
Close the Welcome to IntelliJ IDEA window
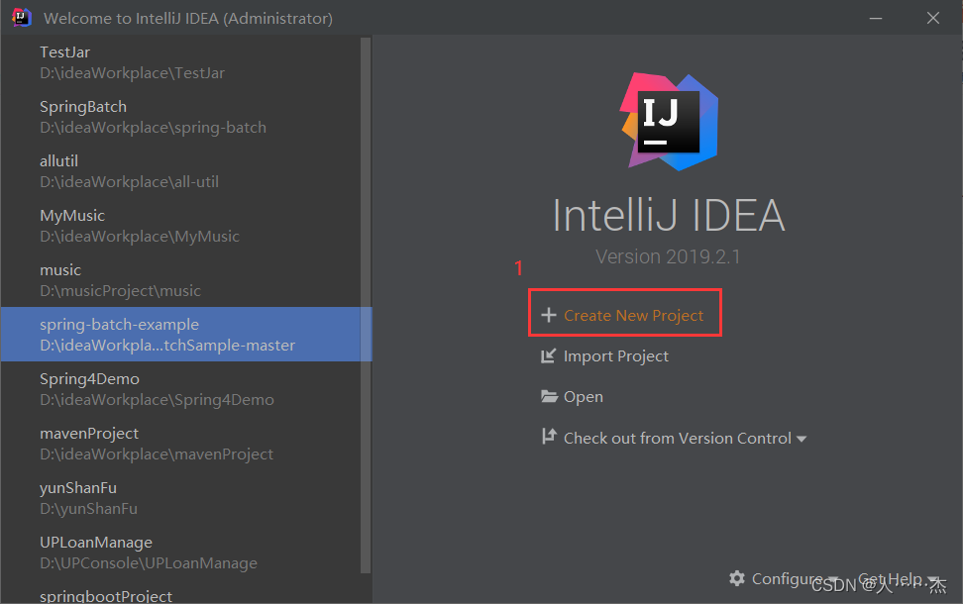933,19
